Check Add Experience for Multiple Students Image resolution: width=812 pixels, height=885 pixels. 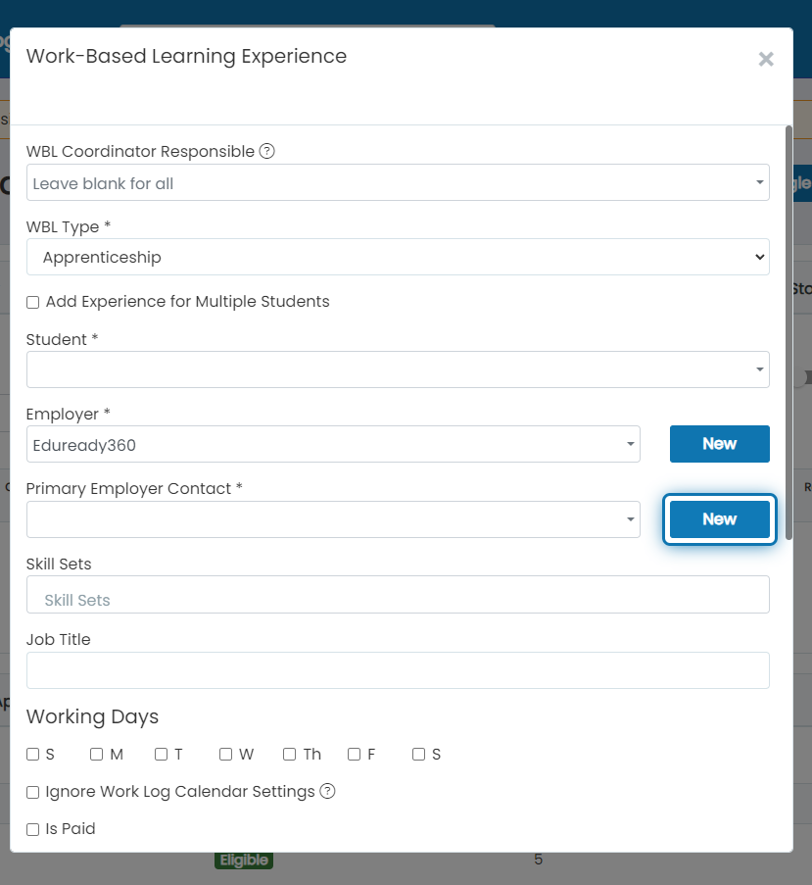[x=32, y=303]
